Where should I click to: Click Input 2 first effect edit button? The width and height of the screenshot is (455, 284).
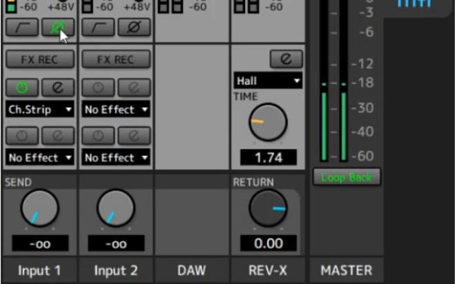point(134,88)
